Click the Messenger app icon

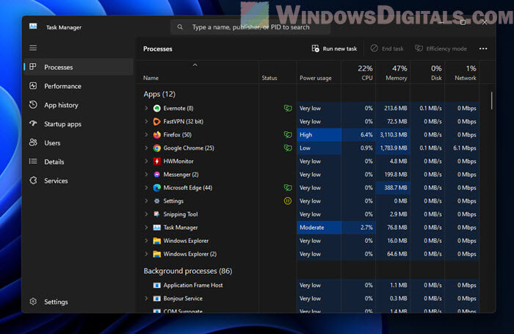click(x=157, y=175)
